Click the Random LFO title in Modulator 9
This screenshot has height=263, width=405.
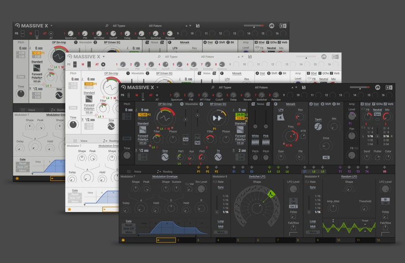point(349,176)
